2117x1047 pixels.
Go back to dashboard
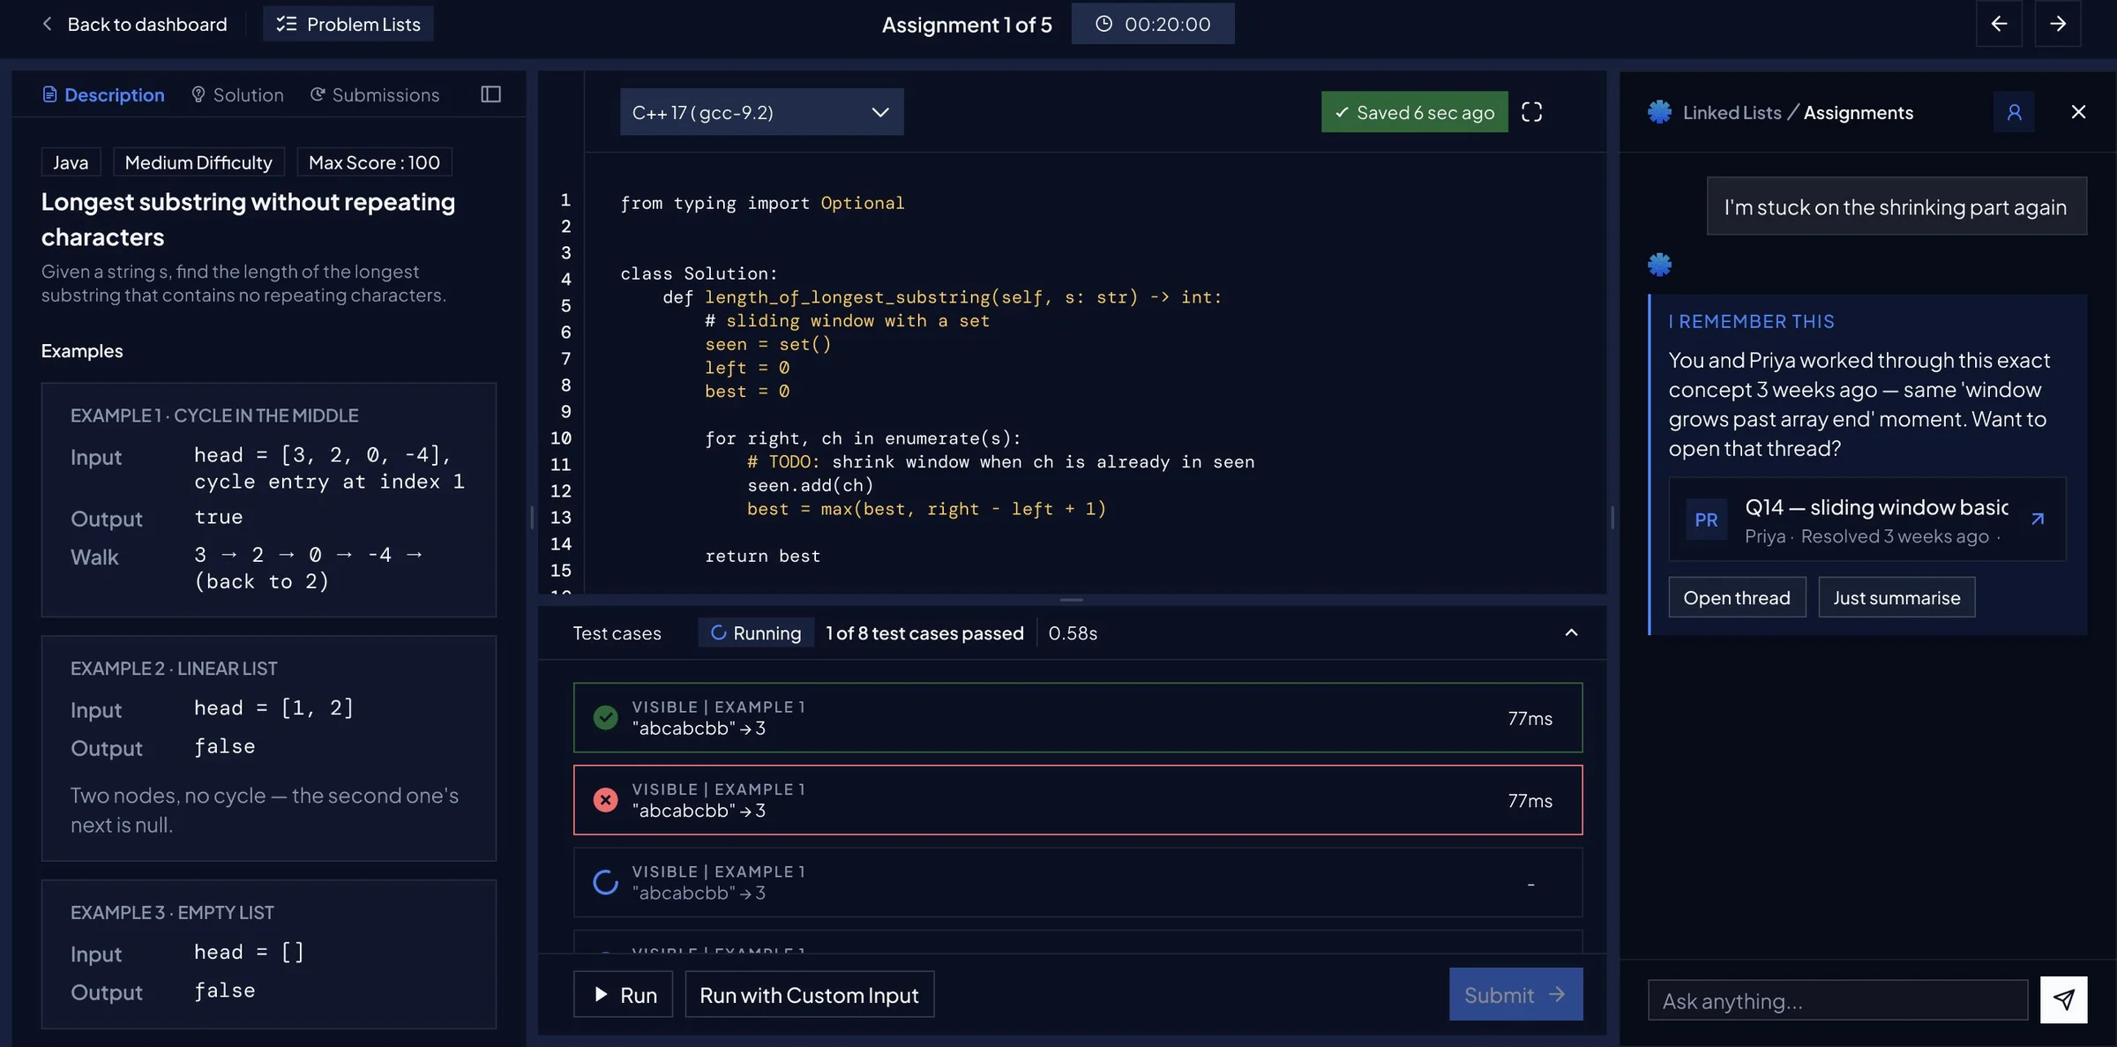(134, 24)
